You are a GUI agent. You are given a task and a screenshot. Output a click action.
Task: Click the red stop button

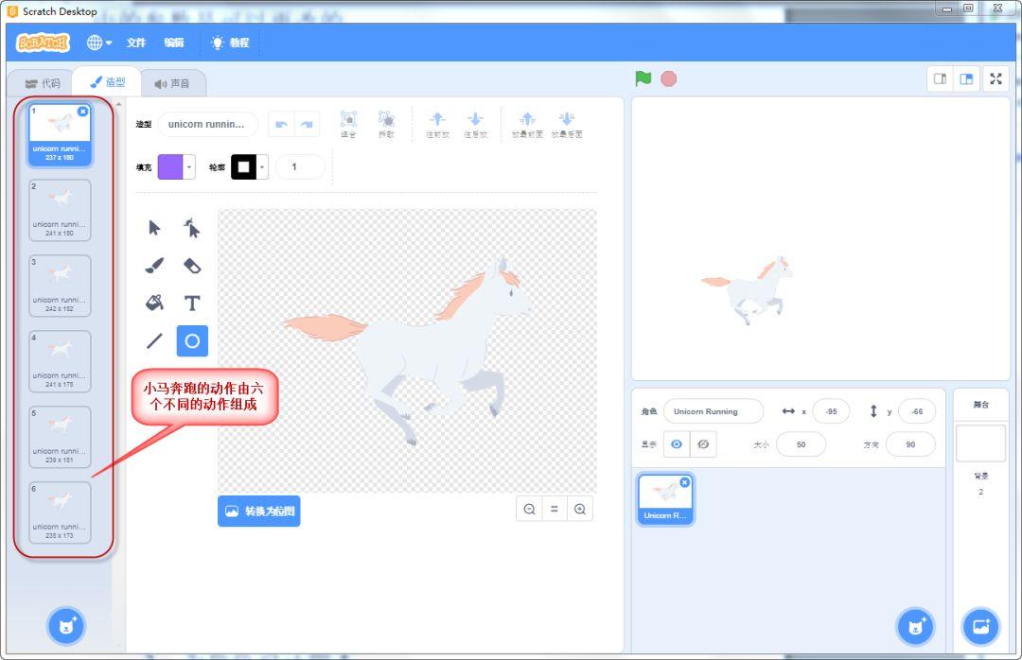click(x=669, y=78)
